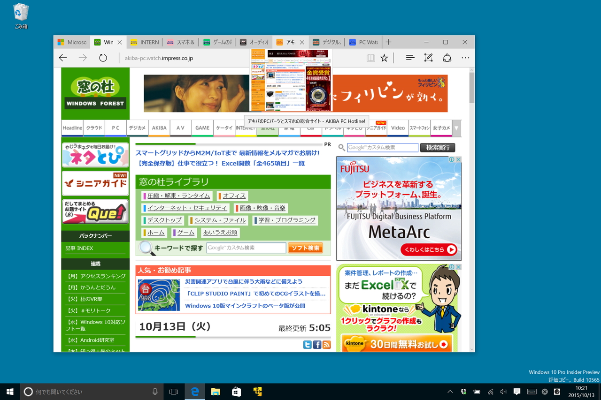601x400 pixels.
Task: Open the Share panel
Action: click(x=447, y=57)
